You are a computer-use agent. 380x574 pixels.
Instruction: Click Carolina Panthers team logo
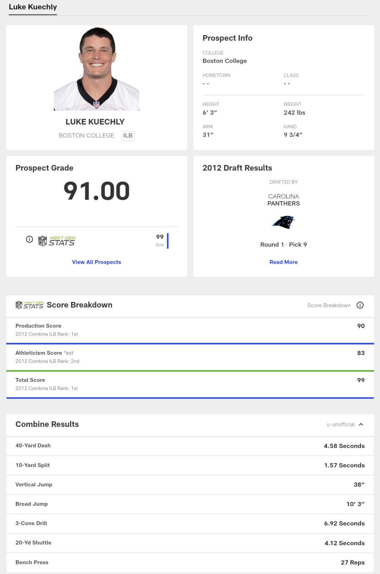pos(284,222)
